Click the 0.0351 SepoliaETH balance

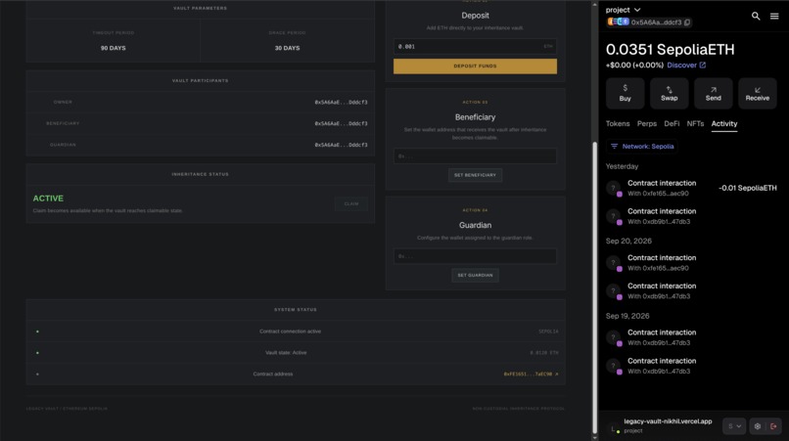coord(670,49)
